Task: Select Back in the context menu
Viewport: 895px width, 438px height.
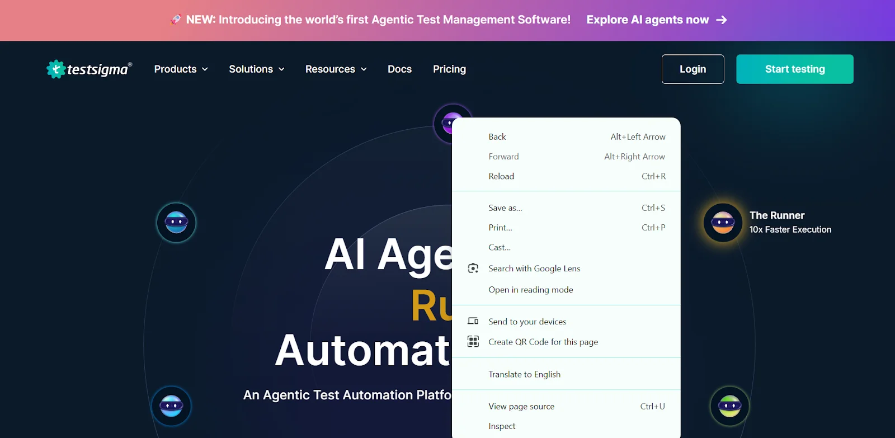Action: [566, 136]
